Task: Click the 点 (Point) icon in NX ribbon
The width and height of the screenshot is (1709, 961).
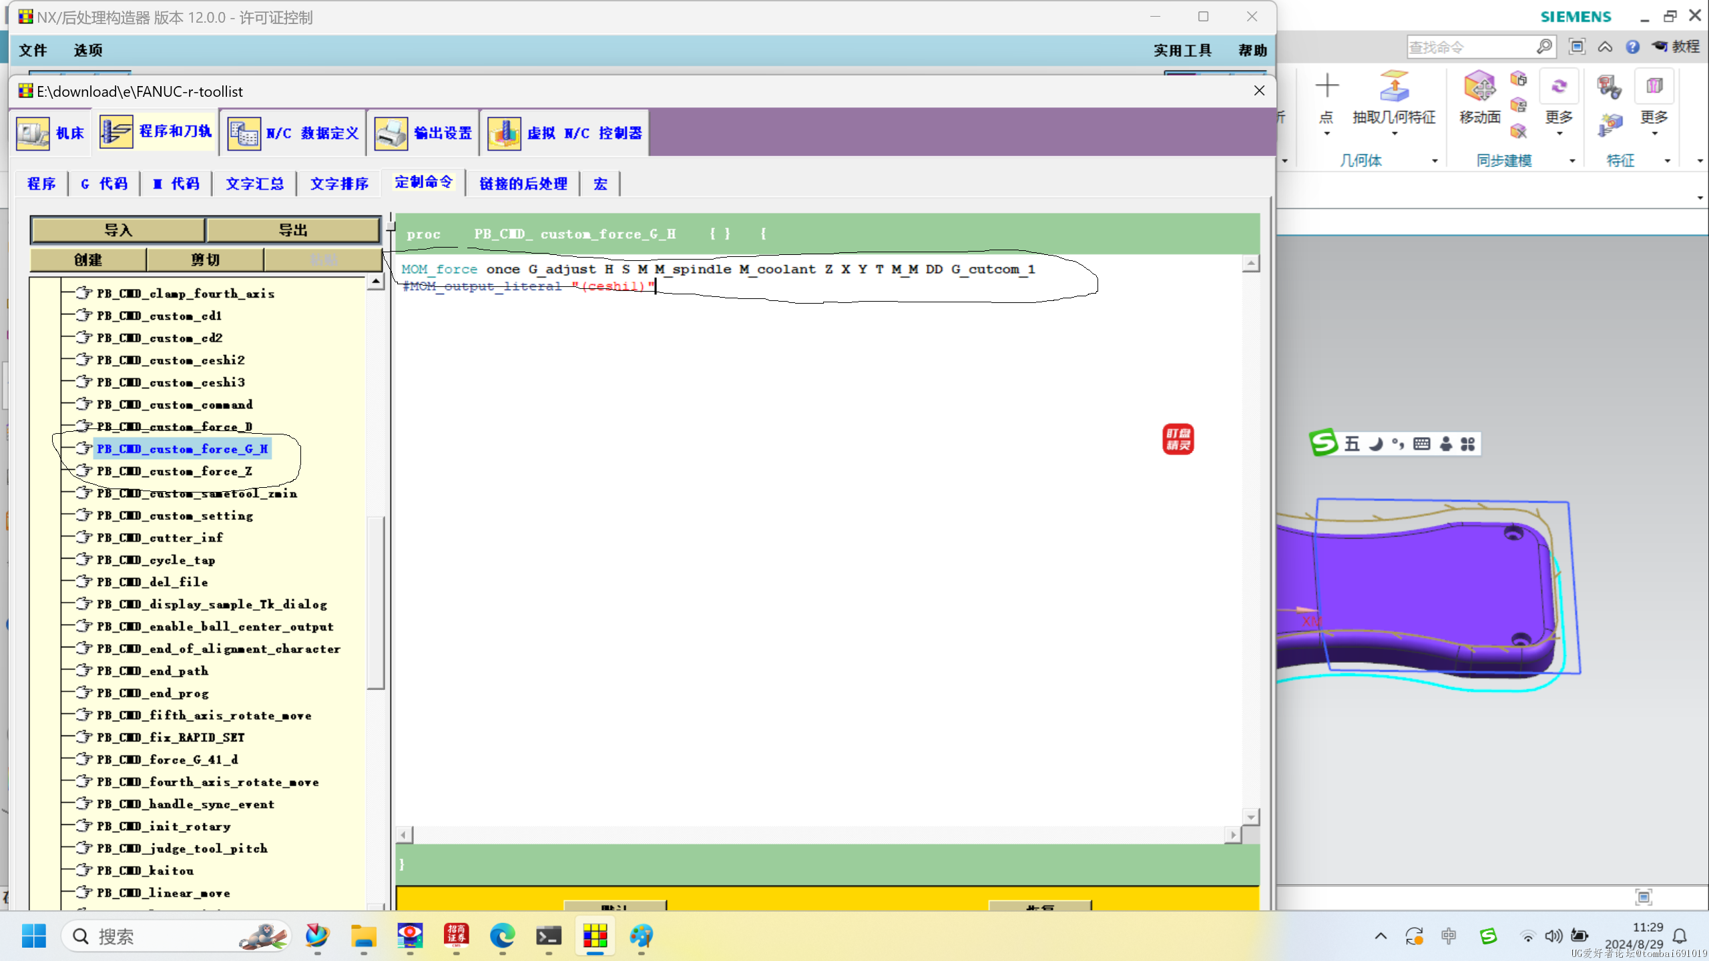Action: click(x=1326, y=85)
